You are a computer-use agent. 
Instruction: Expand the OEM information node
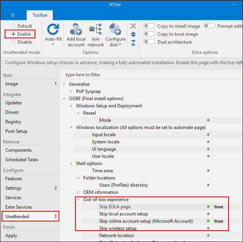78,192
